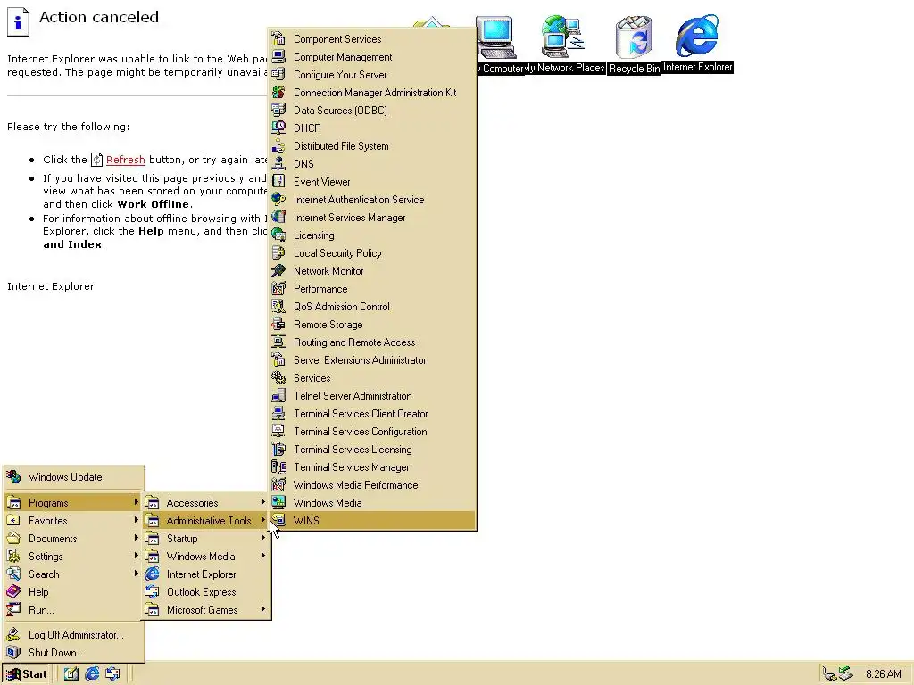Click the Services gears icon
The image size is (914, 685).
[x=278, y=377]
